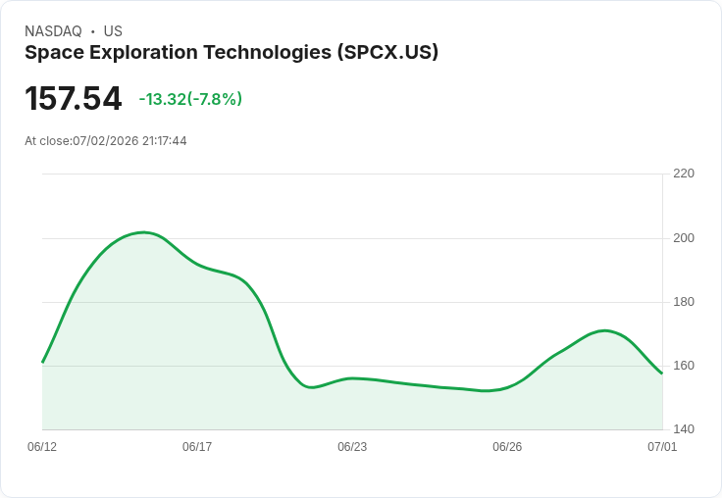
Task: Click the US market label
Action: [x=113, y=31]
